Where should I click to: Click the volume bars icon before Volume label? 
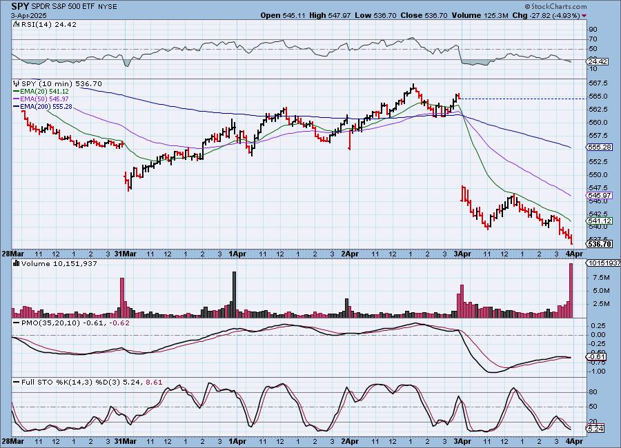pyautogui.click(x=17, y=263)
